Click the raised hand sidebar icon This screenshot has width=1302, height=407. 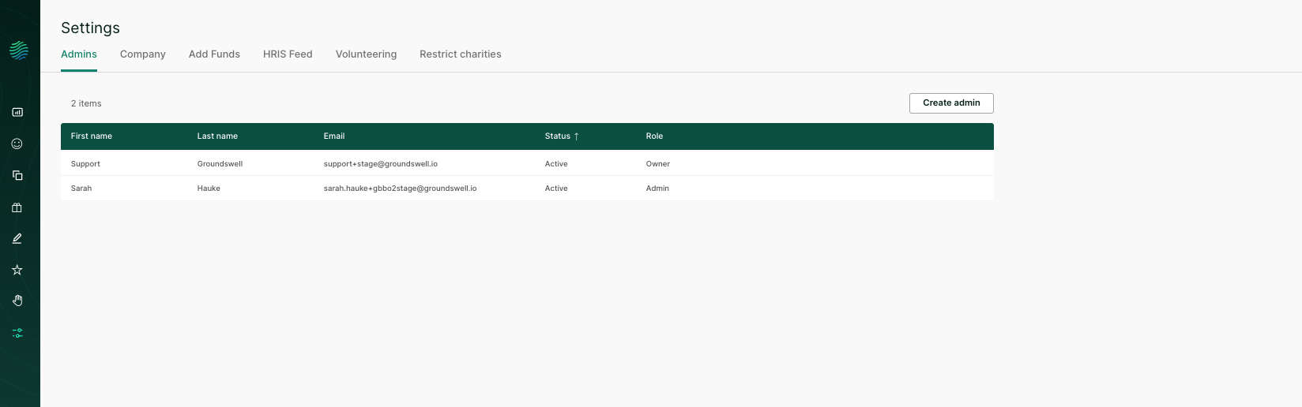(17, 301)
